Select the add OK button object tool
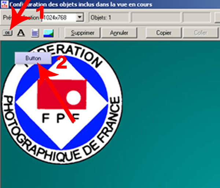The image size is (220, 188). [x=8, y=33]
